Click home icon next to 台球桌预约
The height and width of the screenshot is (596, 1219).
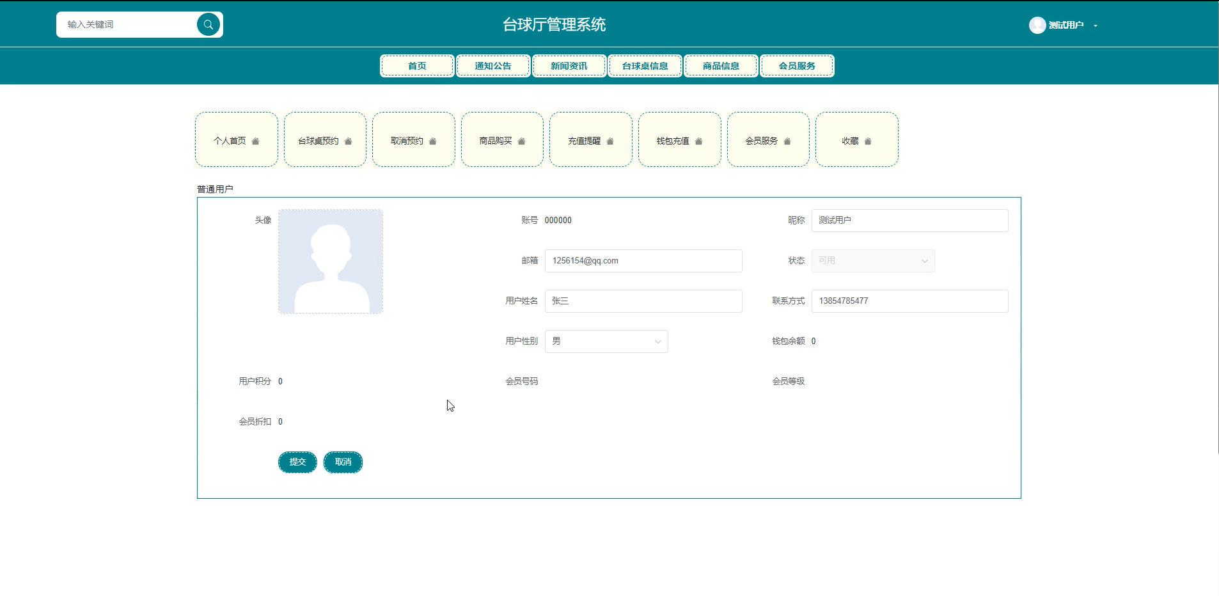coord(348,141)
